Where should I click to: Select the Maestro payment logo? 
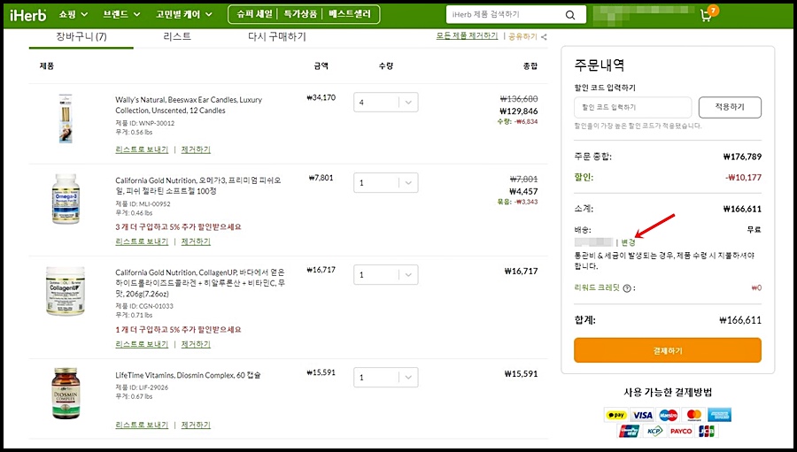[x=669, y=415]
